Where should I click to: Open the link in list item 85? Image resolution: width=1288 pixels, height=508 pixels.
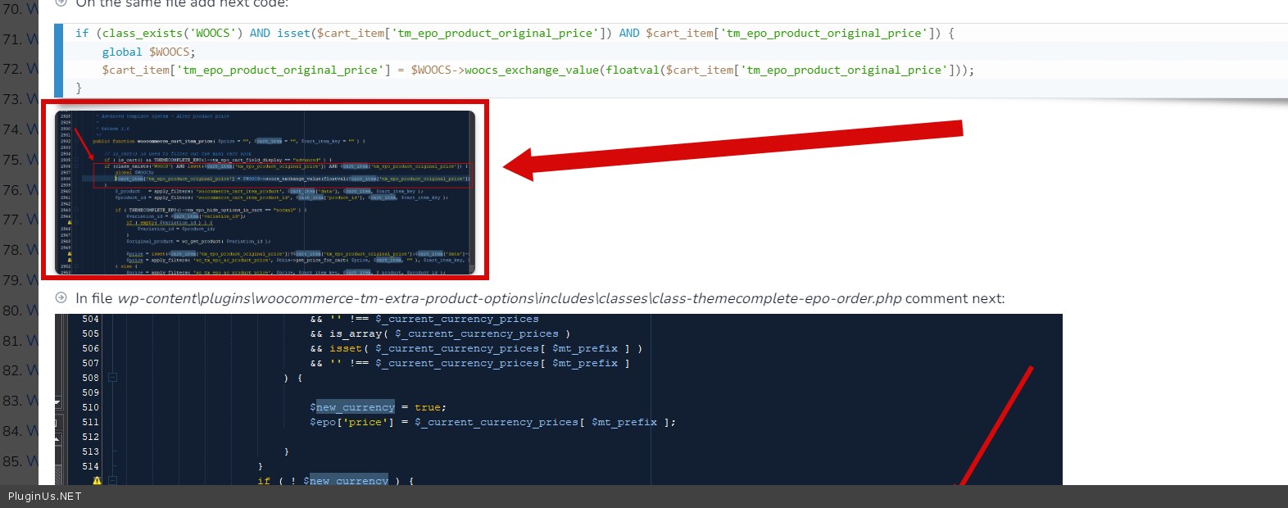point(32,461)
